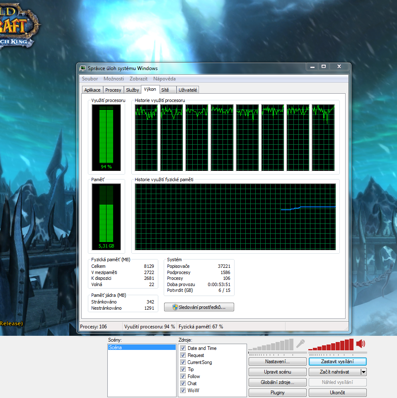Close the Task Manager window

click(339, 67)
